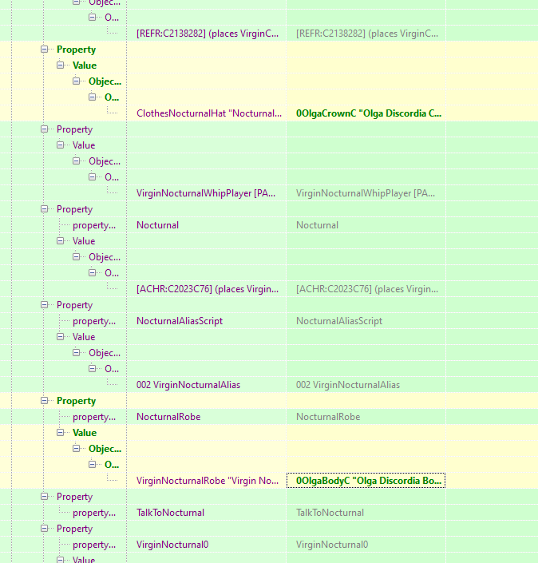Select the ClothesNocturnalHat "Nocturnal..." cell
Screen dimensions: 538x563
207,113
